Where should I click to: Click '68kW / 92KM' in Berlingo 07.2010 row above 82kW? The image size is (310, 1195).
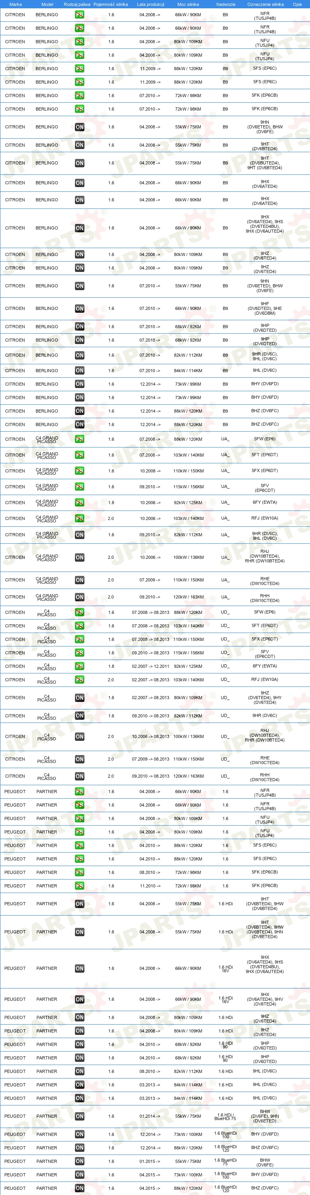188,340
